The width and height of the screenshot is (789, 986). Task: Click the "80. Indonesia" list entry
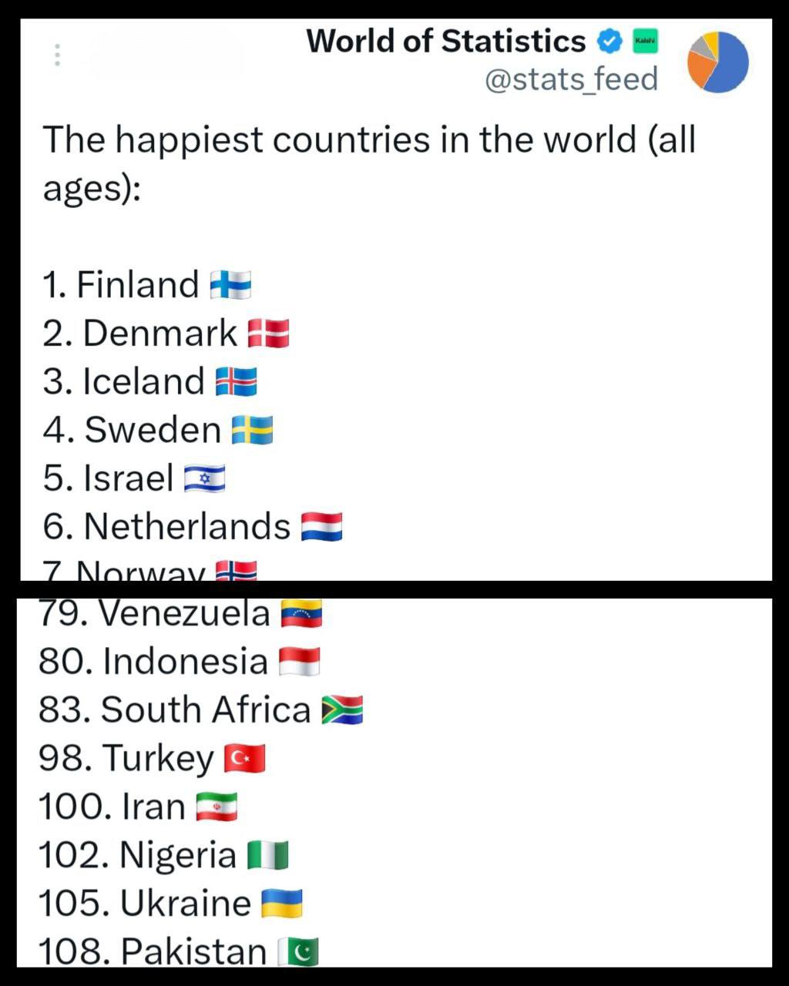point(153,662)
